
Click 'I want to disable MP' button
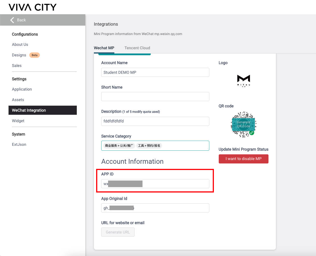click(243, 159)
